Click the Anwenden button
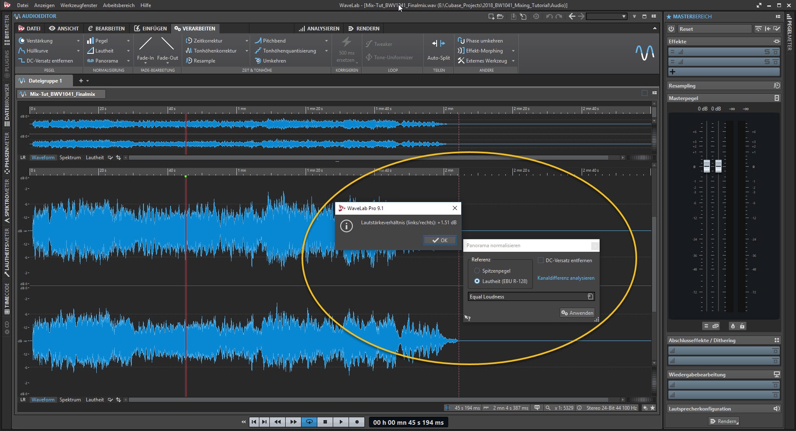Viewport: 796px width, 431px height. click(577, 313)
